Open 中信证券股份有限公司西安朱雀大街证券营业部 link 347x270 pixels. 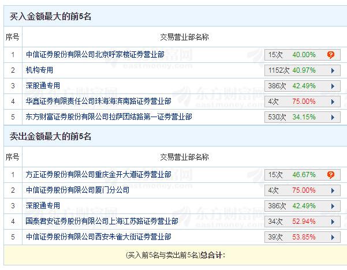coord(99,237)
